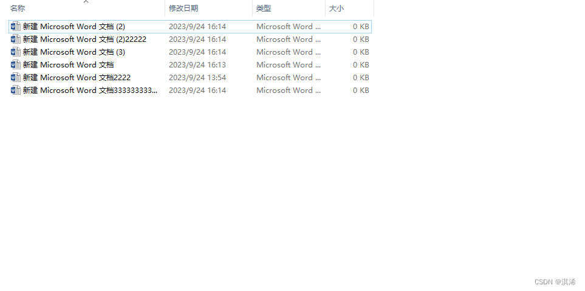Click type cell of 文档 (3) row
This screenshot has width=585, height=291.
[x=289, y=52]
